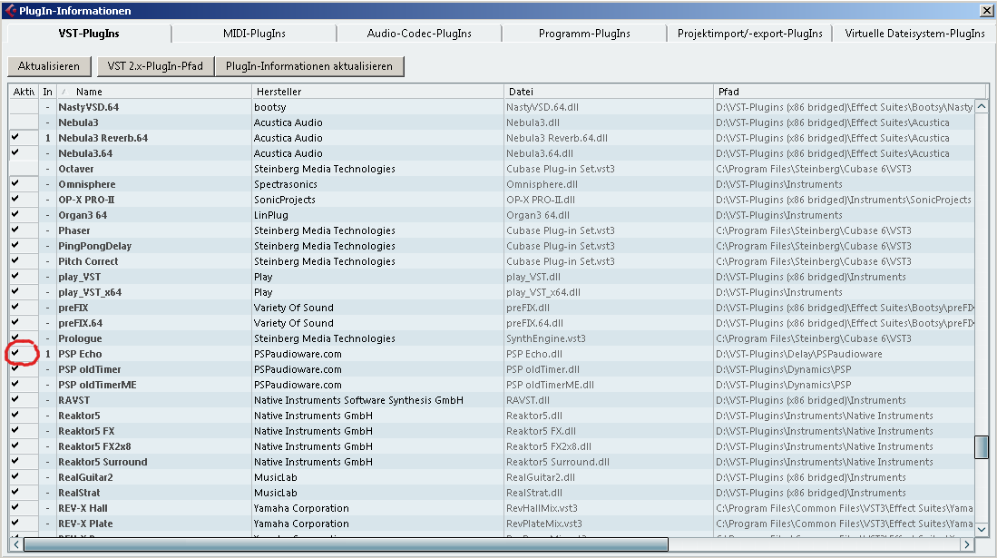Screen dimensions: 997x558
Task: Toggle active checkbox for Nebula3 Reverb.64
Action: click(15, 137)
